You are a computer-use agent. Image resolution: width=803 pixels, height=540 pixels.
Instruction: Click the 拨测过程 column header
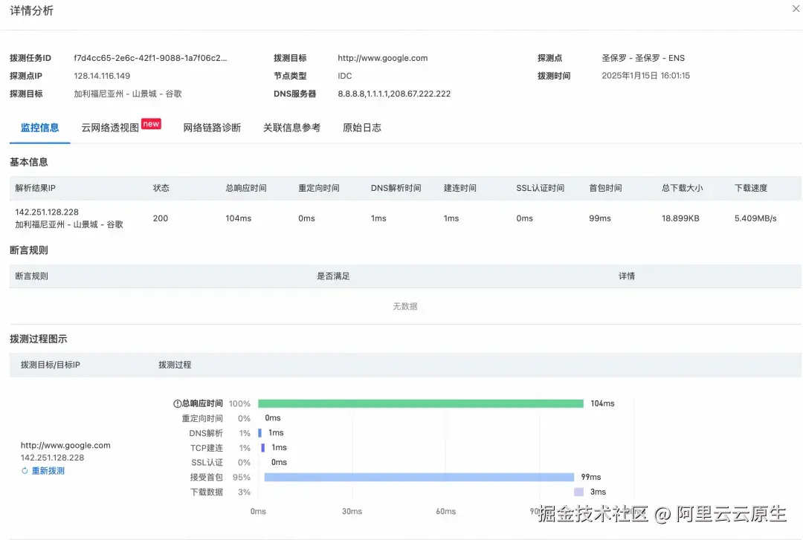[175, 365]
